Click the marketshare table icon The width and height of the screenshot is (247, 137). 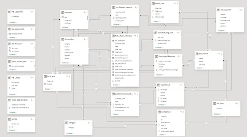click(159, 112)
